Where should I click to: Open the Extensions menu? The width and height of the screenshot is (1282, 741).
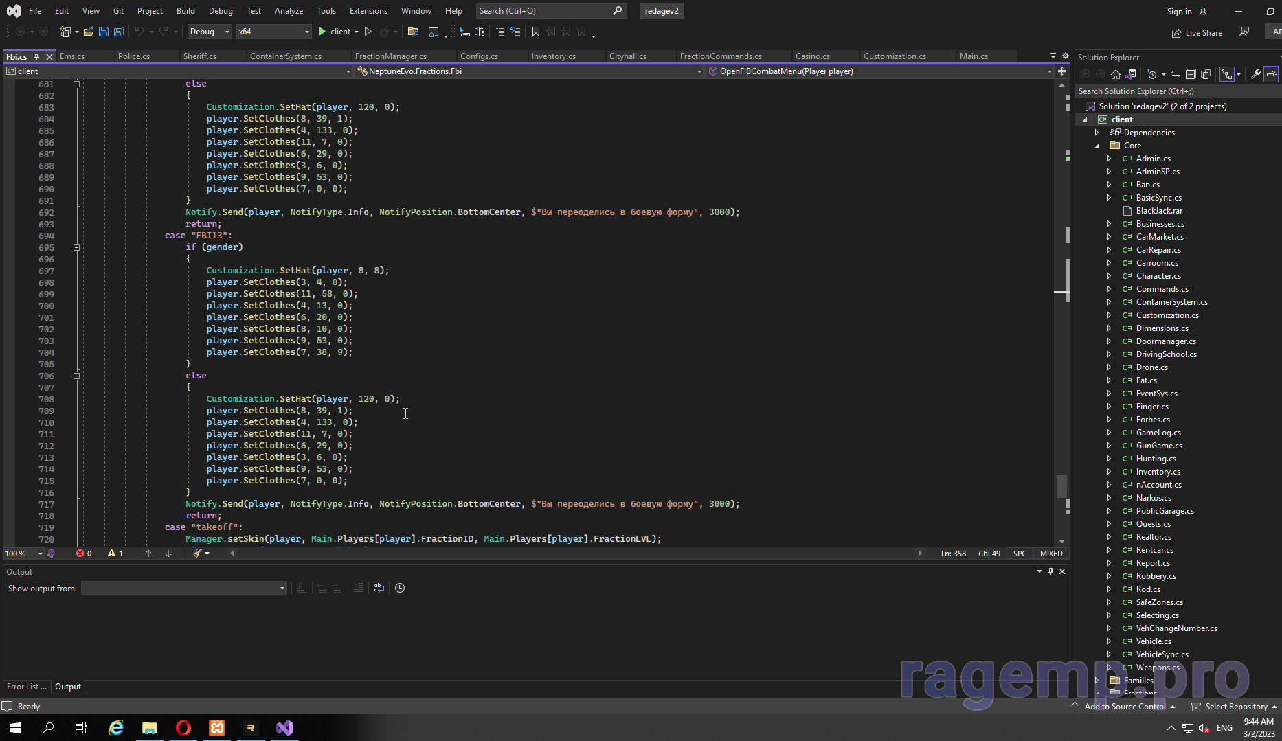368,11
